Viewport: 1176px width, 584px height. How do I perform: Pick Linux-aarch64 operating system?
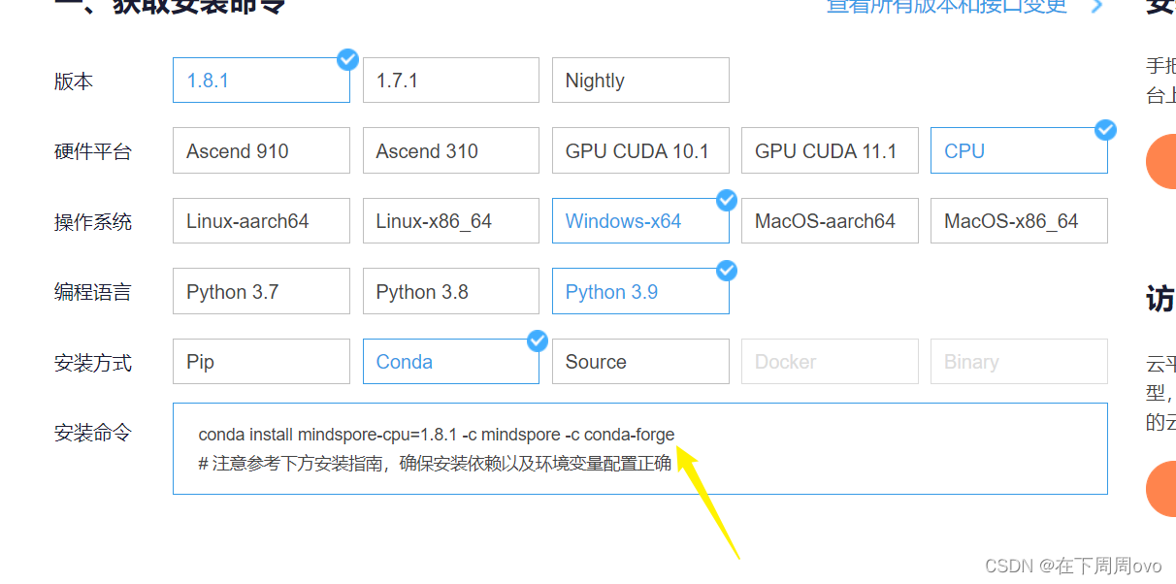point(261,221)
